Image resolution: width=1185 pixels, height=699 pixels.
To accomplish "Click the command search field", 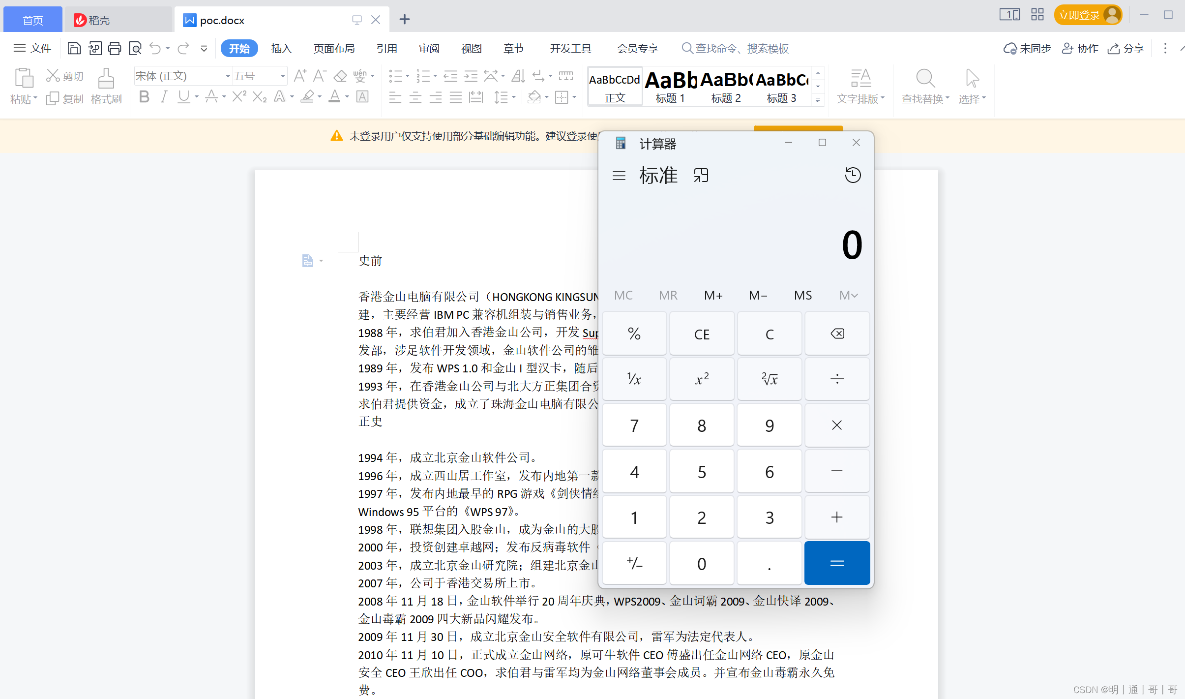I will 736,48.
